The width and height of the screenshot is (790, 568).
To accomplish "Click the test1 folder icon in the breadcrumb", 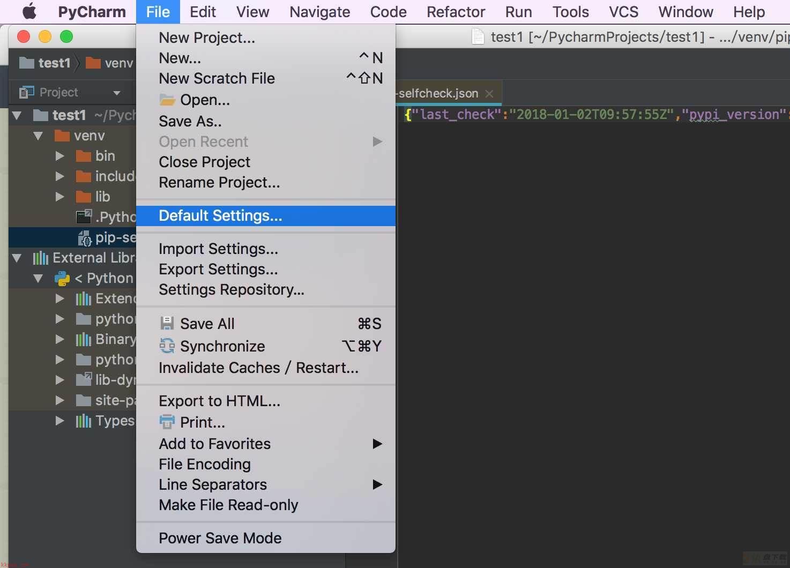I will [26, 63].
